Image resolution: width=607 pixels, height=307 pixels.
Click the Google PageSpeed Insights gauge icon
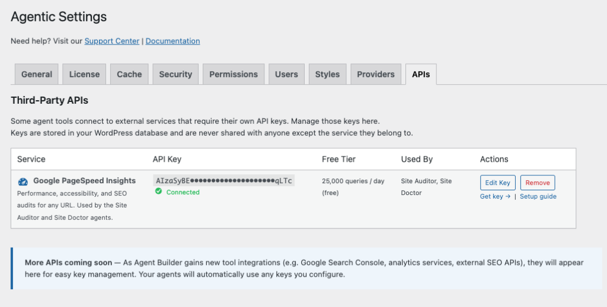click(x=23, y=181)
